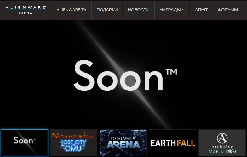Open the ArcheAge Maelstrom thumbnail
This screenshot has width=247, height=157.
[x=222, y=142]
